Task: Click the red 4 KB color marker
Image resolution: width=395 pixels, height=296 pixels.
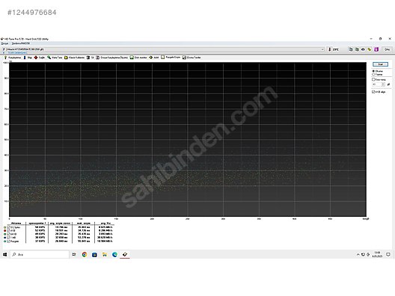Action: [4, 230]
